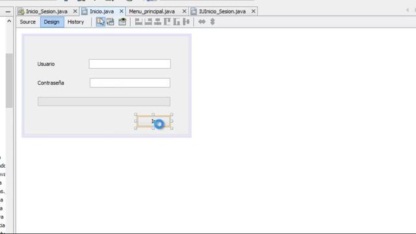
Task: Align selected components left in column
Action: click(x=138, y=21)
